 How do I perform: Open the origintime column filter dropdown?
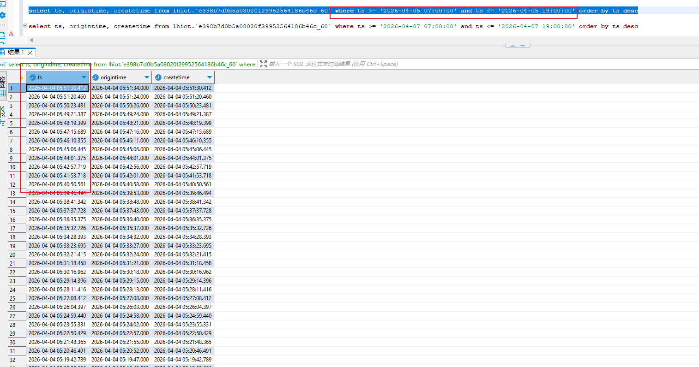pyautogui.click(x=147, y=77)
